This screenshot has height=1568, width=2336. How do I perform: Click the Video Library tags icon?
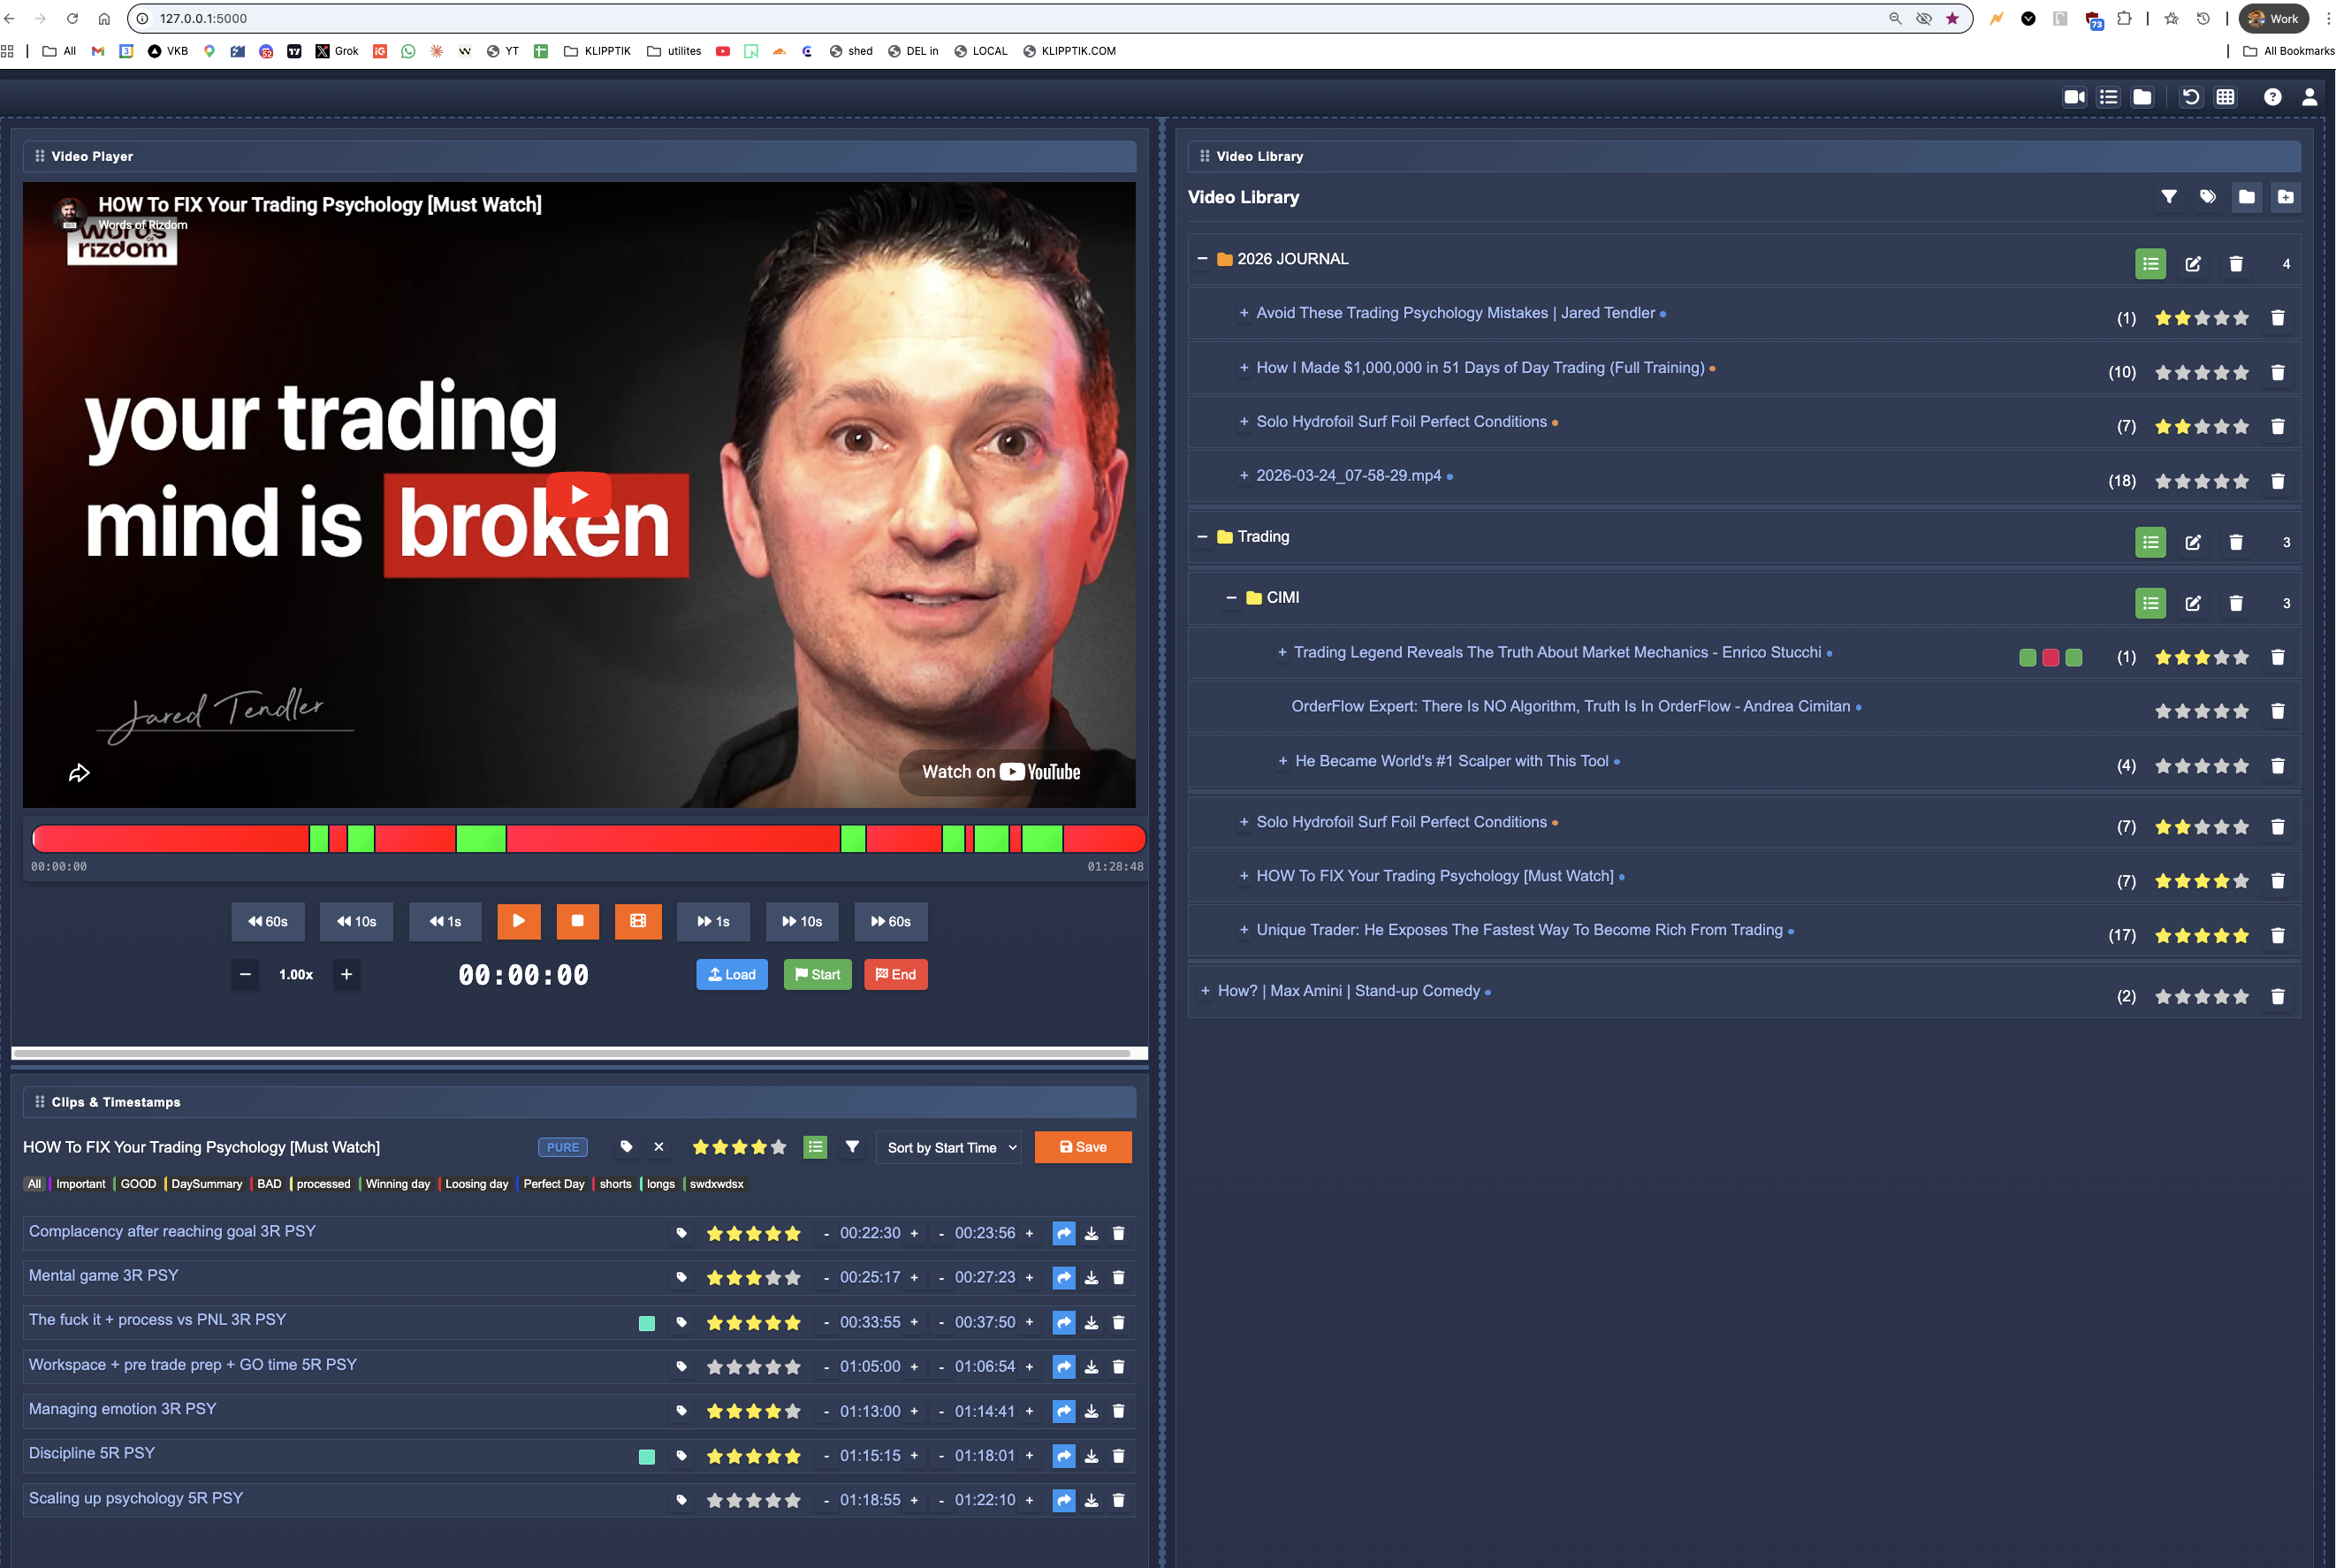pyautogui.click(x=2208, y=197)
